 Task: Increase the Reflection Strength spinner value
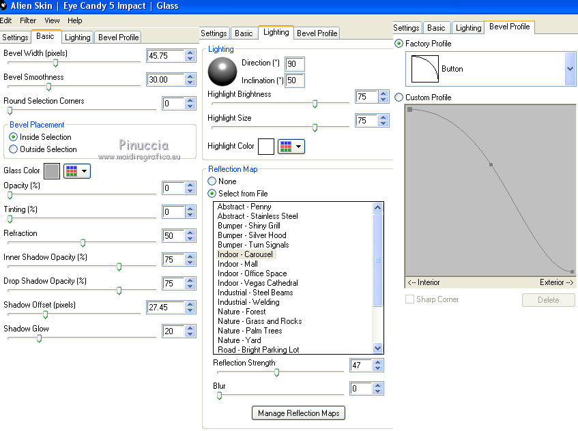[377, 362]
